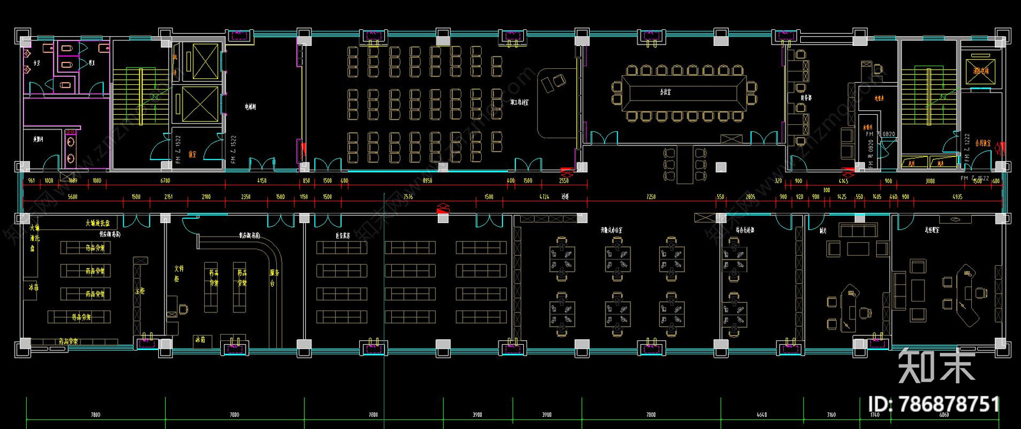Viewport: 1021px width, 429px height.
Task: Select the 3160 axis dimension
Action: [831, 415]
